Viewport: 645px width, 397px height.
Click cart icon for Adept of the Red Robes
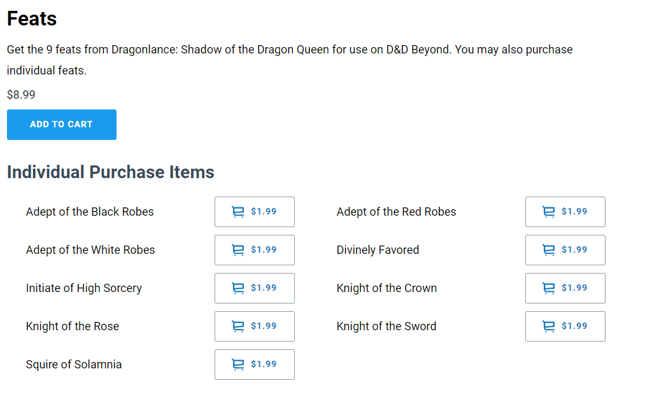pyautogui.click(x=549, y=212)
